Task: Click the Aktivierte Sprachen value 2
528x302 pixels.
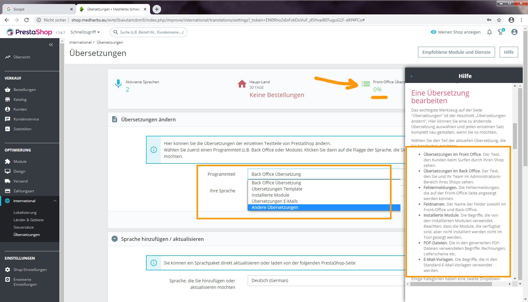Action: click(128, 89)
